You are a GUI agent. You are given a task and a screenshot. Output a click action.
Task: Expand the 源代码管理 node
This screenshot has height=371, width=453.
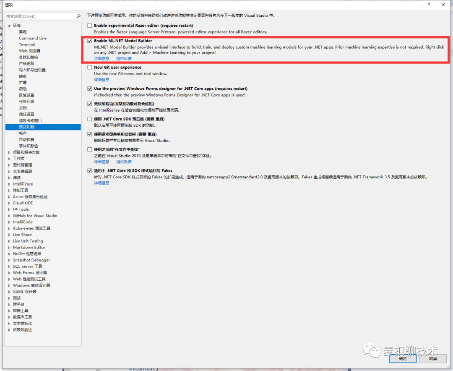tap(9, 165)
